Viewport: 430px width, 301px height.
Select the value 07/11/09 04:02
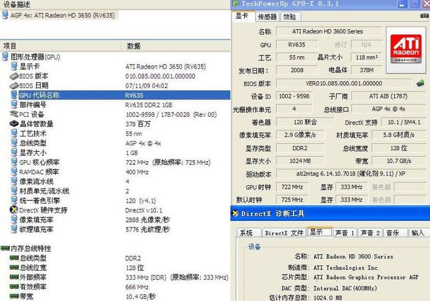click(x=147, y=85)
